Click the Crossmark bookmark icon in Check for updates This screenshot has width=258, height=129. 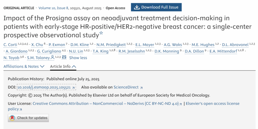pyautogui.click(x=12, y=118)
